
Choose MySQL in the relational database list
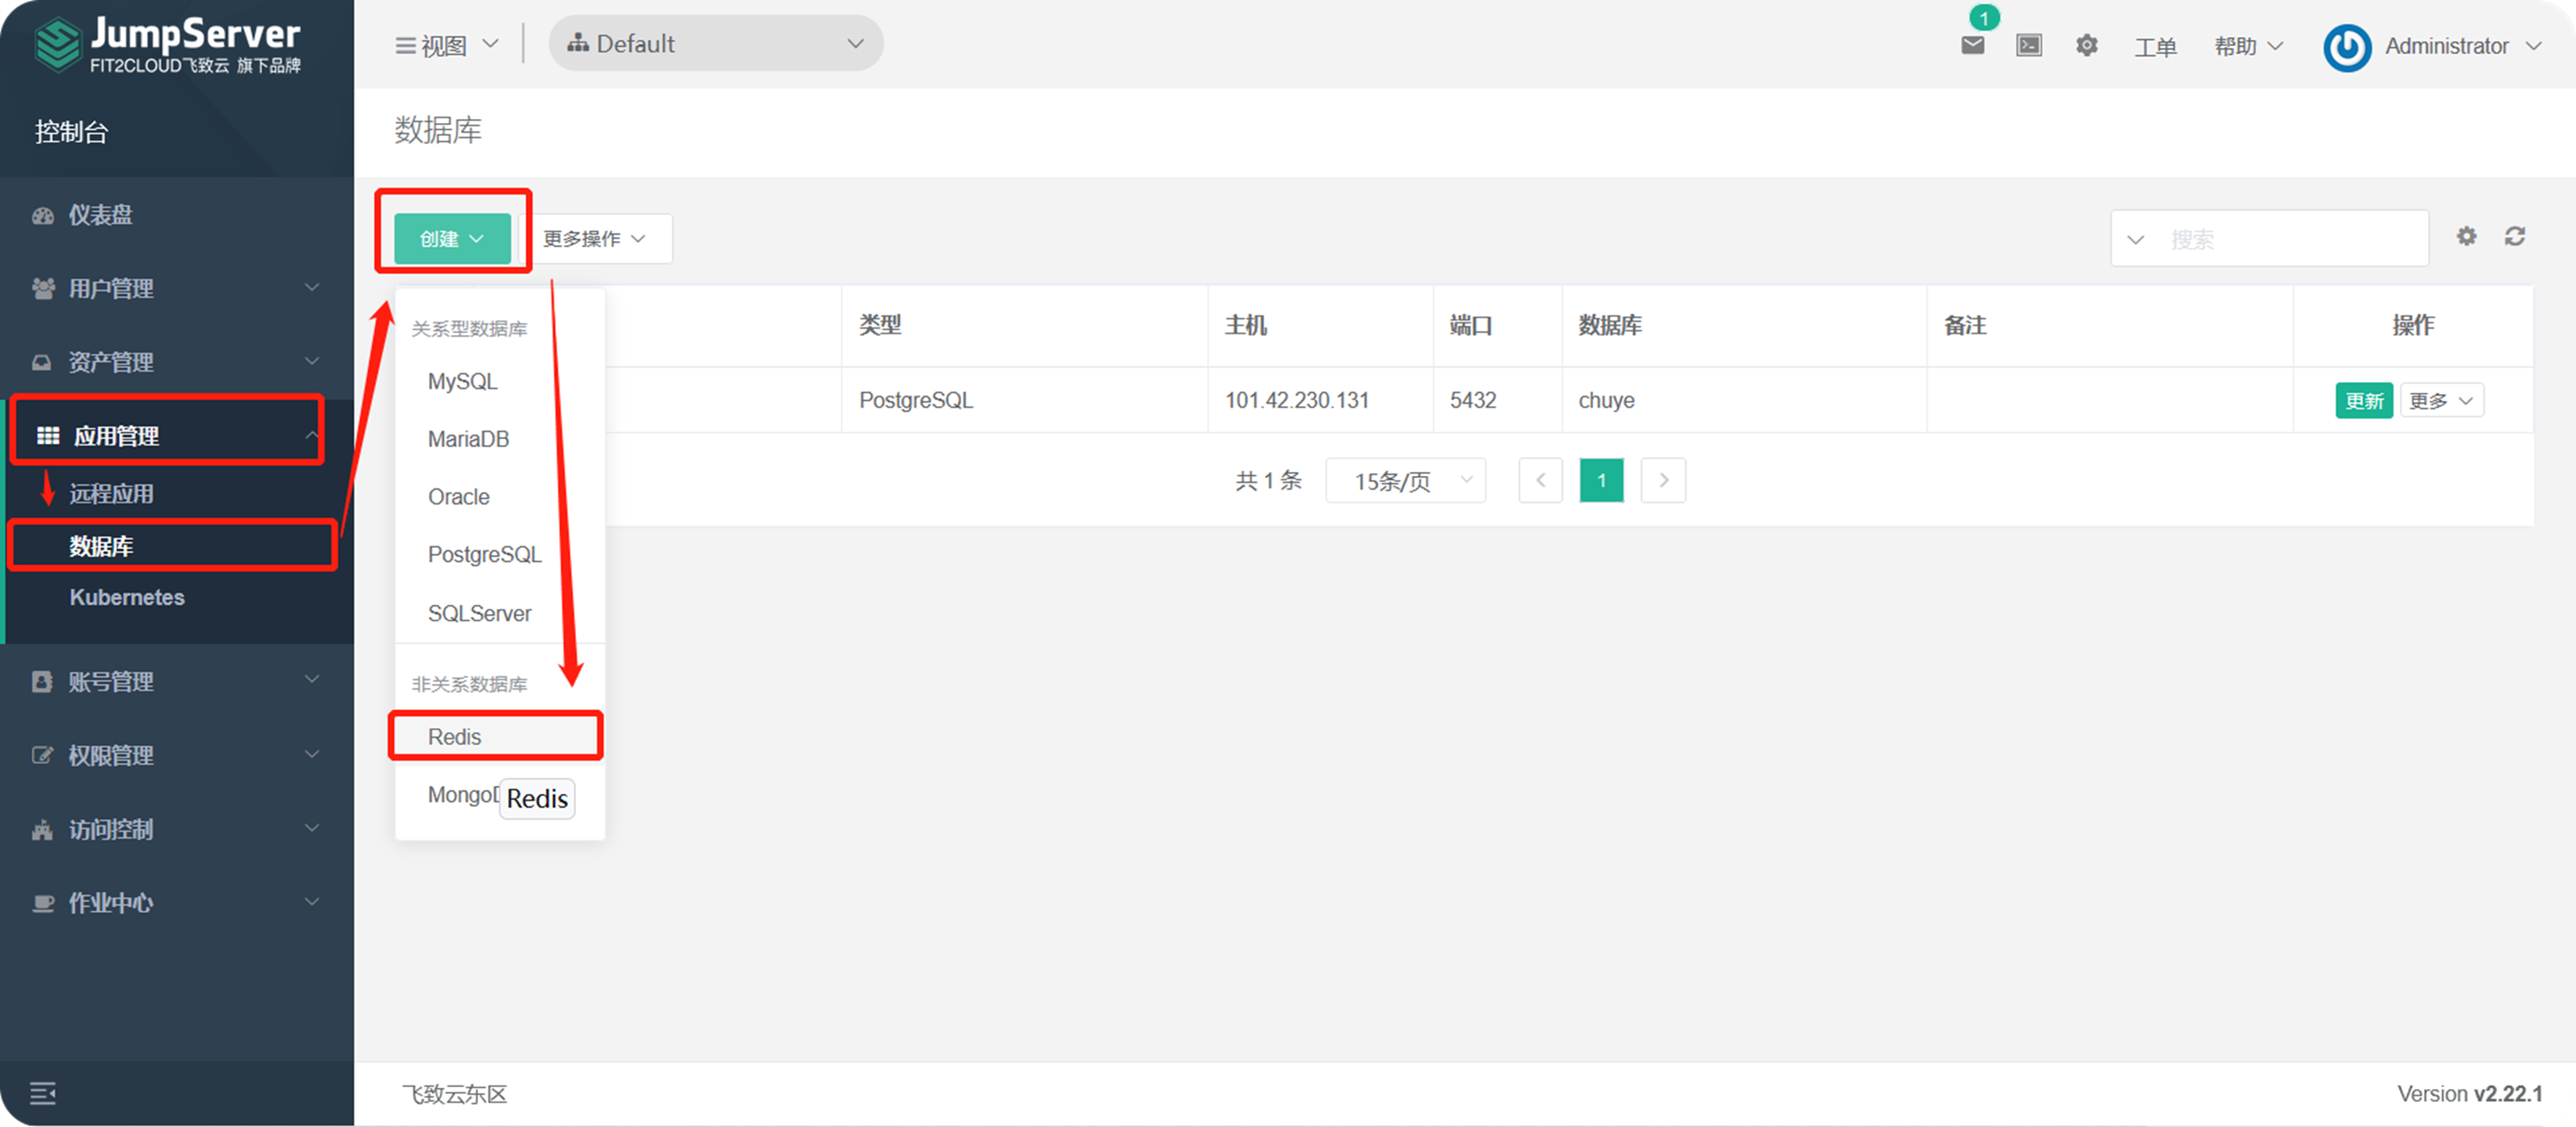point(461,381)
